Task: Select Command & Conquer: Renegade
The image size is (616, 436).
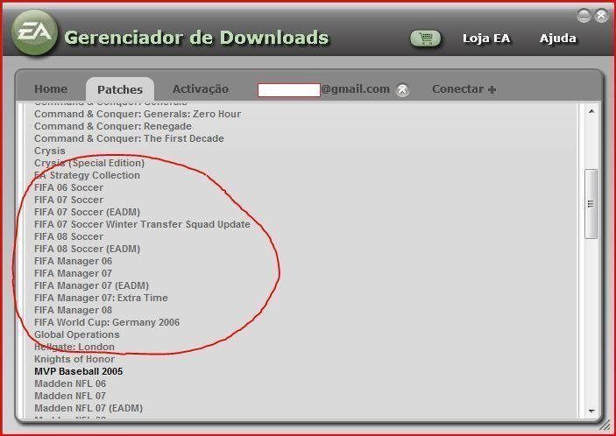Action: coord(113,126)
